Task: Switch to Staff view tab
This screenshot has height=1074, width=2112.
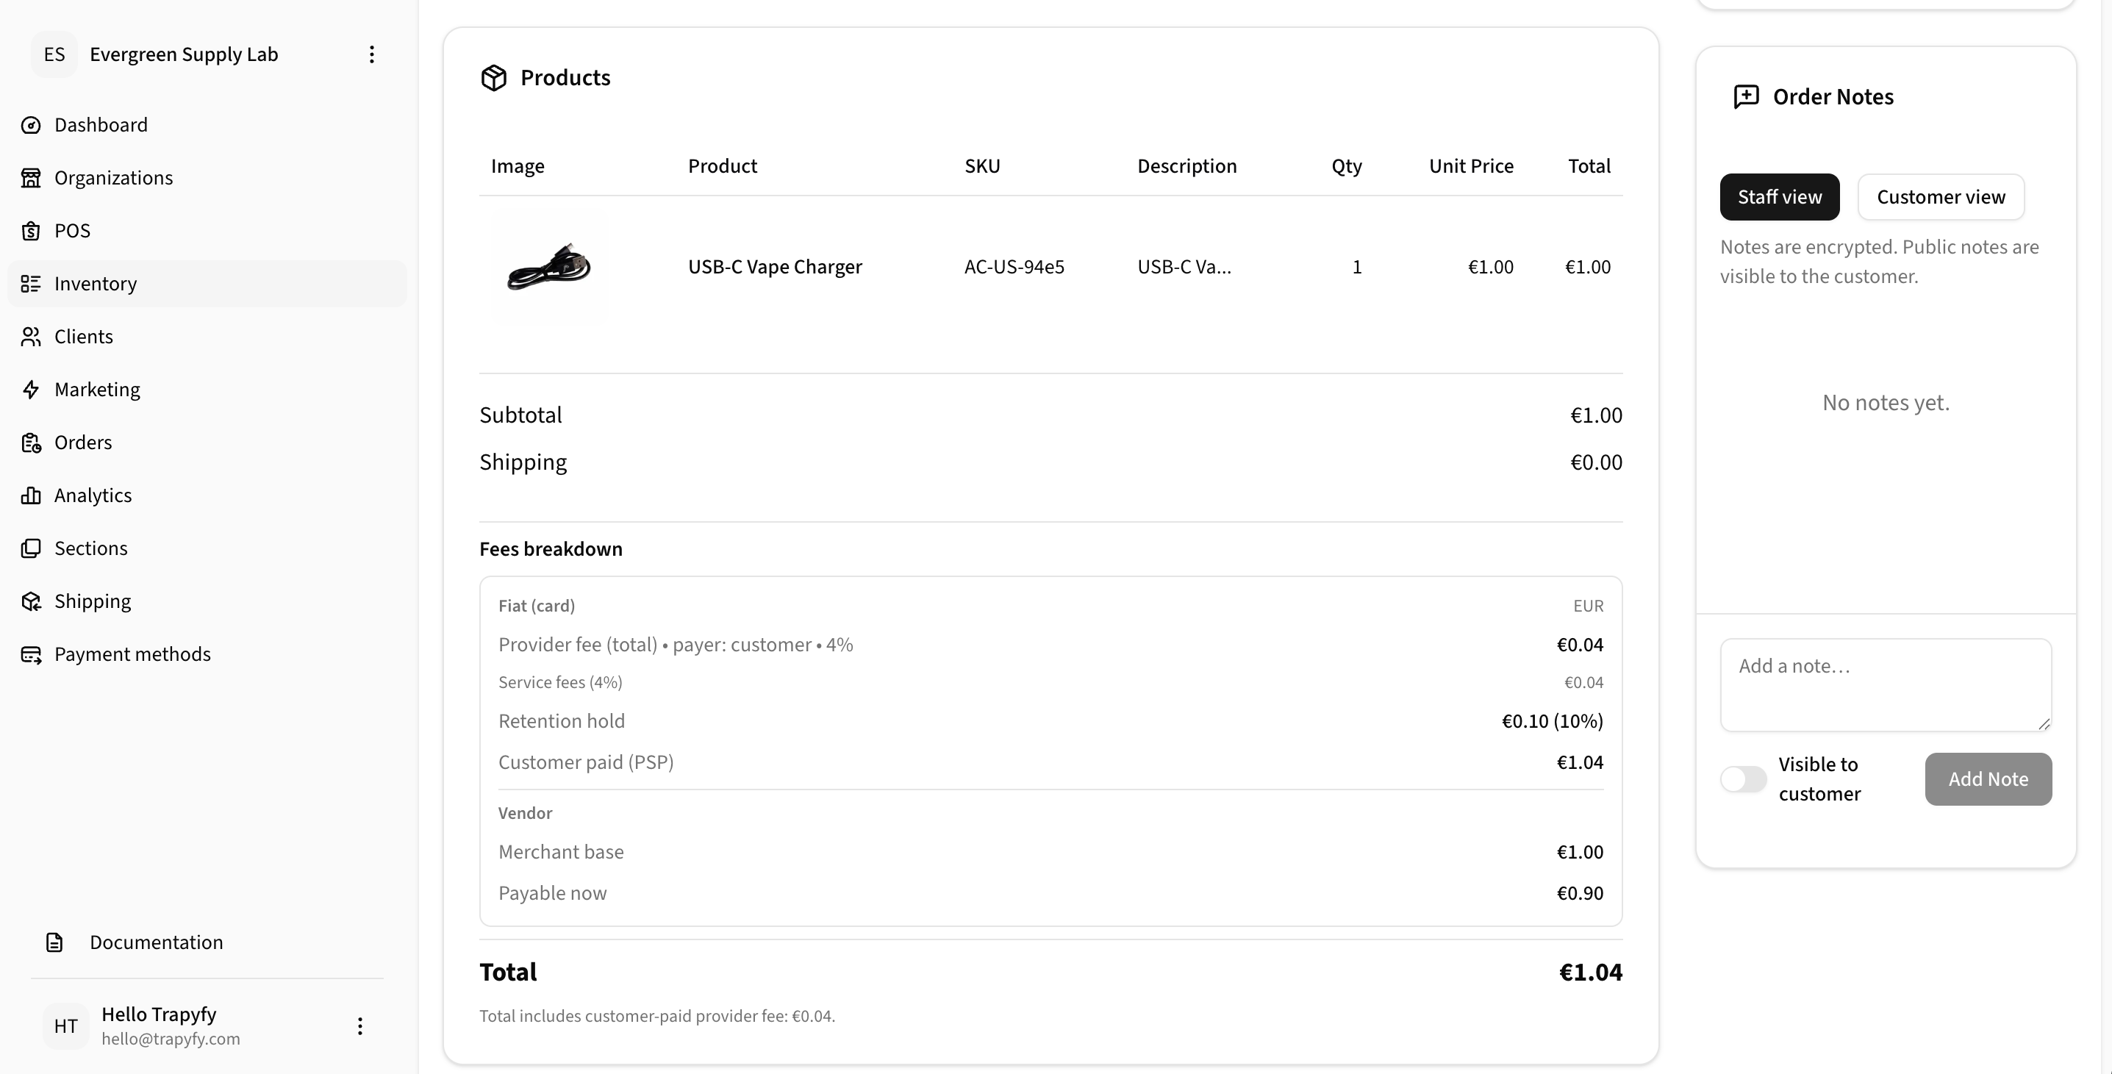Action: pos(1779,197)
